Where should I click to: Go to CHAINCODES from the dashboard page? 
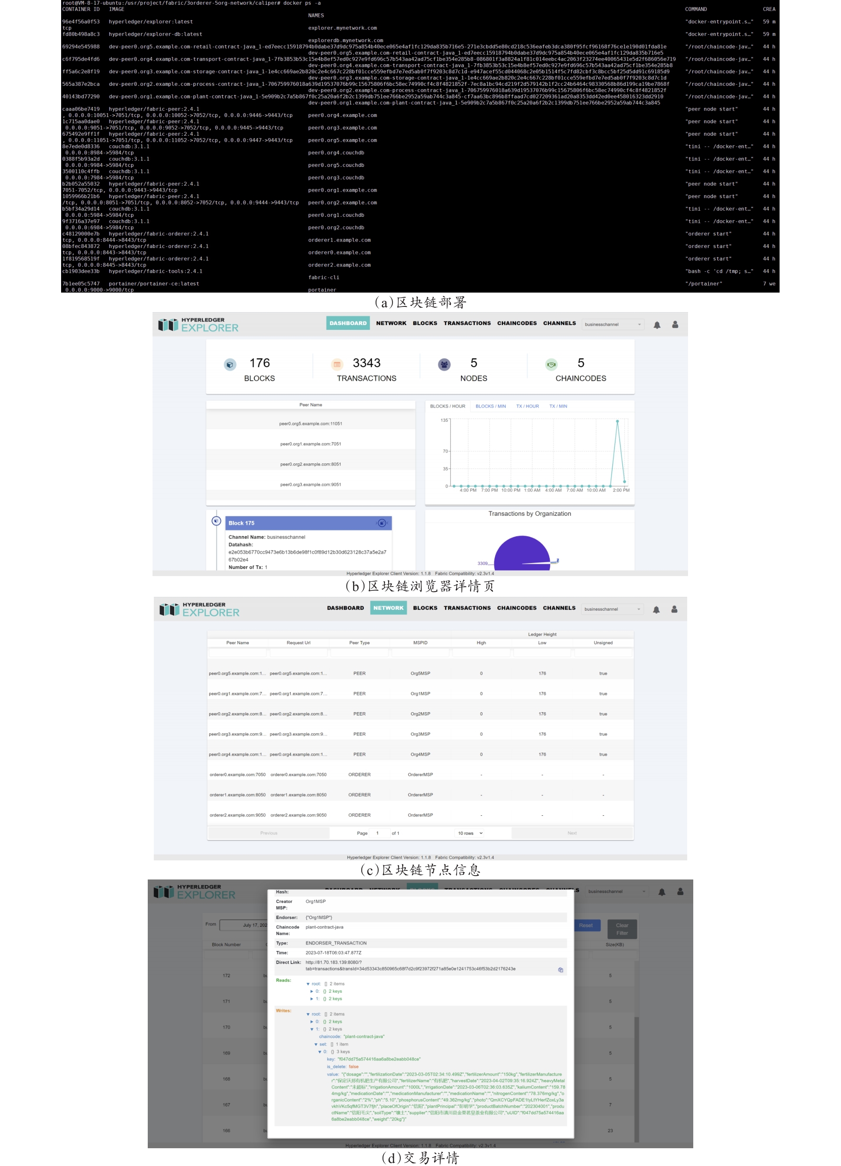[x=517, y=323]
